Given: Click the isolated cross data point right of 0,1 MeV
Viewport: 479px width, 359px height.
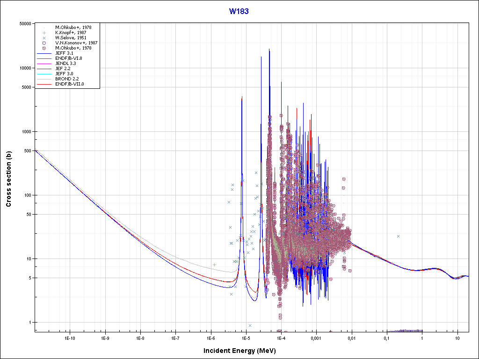Looking at the screenshot, I should pyautogui.click(x=398, y=237).
